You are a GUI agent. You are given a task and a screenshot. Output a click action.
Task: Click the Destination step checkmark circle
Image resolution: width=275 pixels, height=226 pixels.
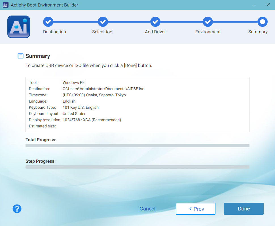pos(48,22)
